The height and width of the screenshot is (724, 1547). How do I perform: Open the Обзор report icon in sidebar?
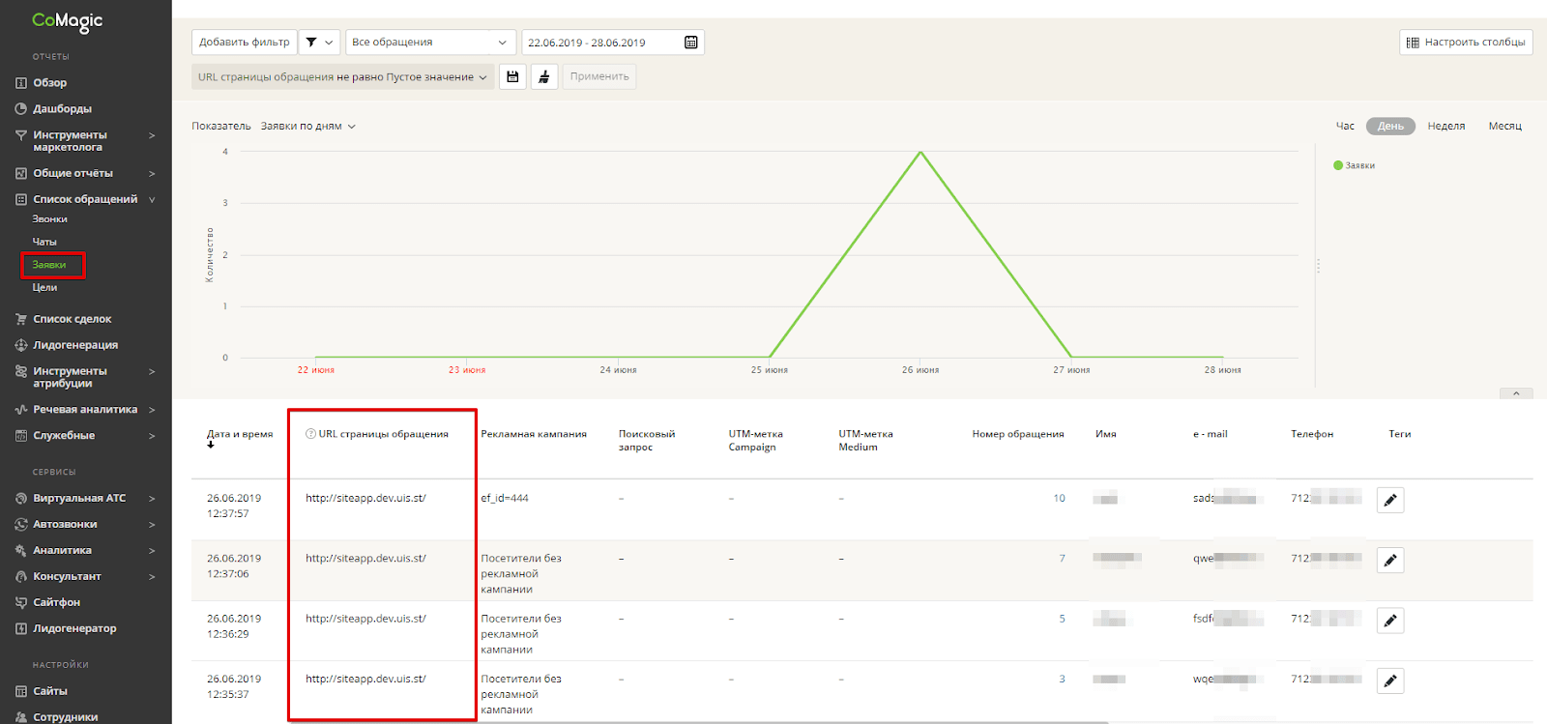[20, 83]
